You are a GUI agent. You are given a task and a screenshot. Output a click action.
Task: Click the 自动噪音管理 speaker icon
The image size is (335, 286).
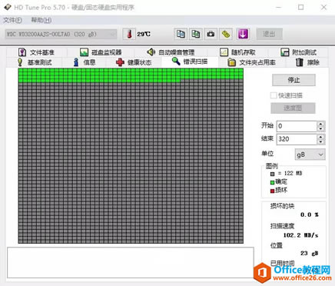(151, 52)
